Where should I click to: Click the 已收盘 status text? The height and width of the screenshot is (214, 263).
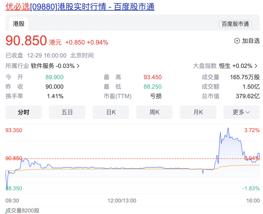point(14,55)
